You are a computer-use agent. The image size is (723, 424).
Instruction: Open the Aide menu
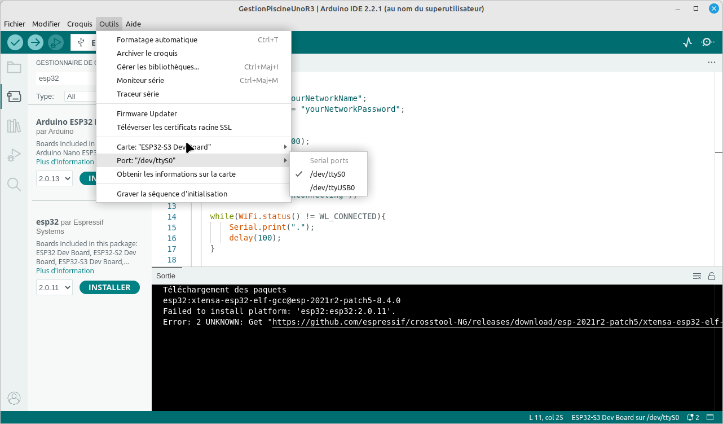click(x=133, y=24)
